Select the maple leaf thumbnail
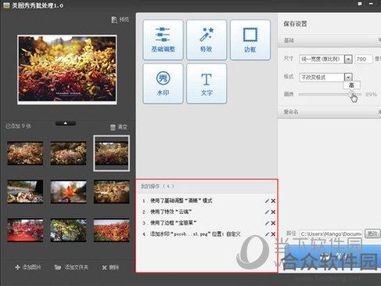Viewport: 381px width, 286px height. 68,192
